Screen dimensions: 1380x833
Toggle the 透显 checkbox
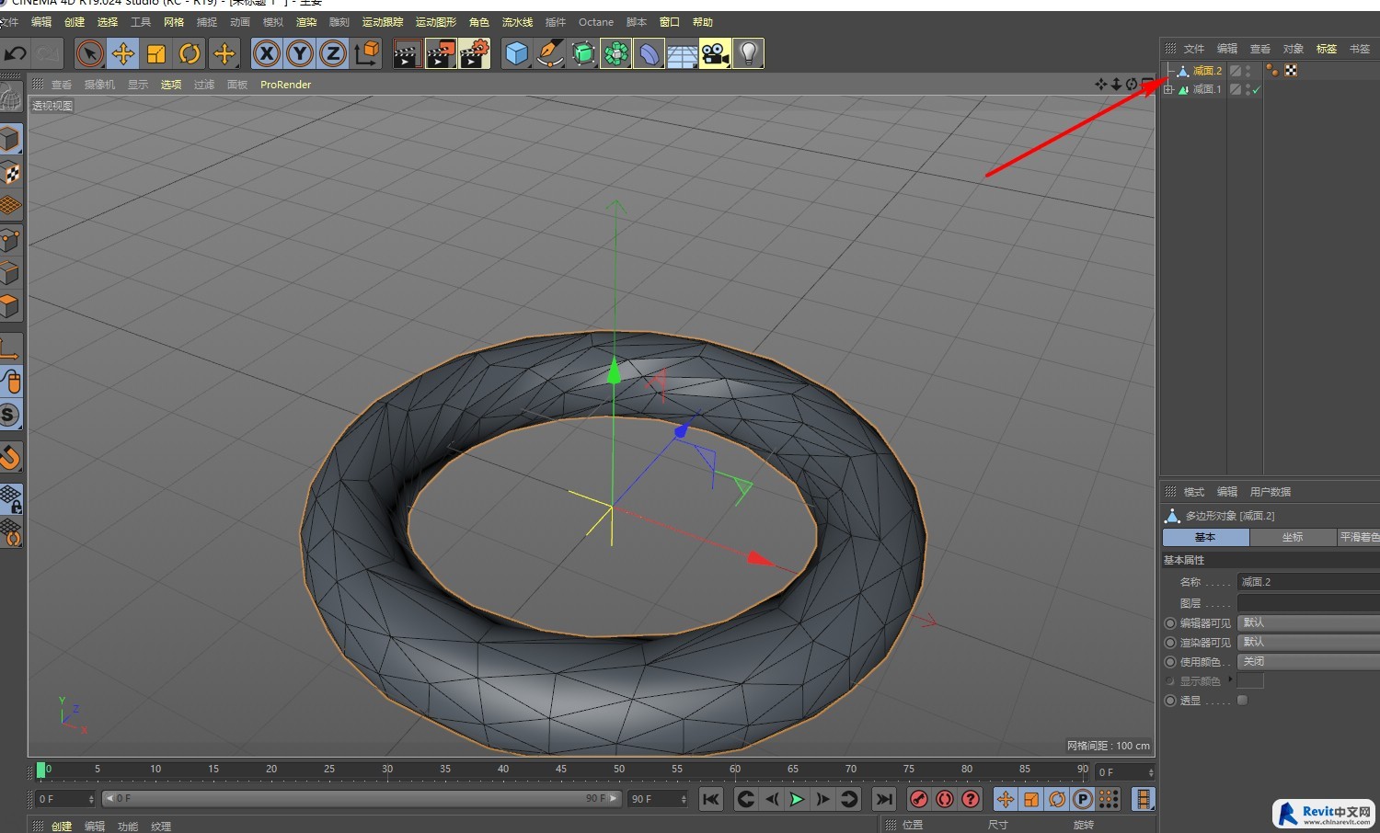pyautogui.click(x=1243, y=701)
